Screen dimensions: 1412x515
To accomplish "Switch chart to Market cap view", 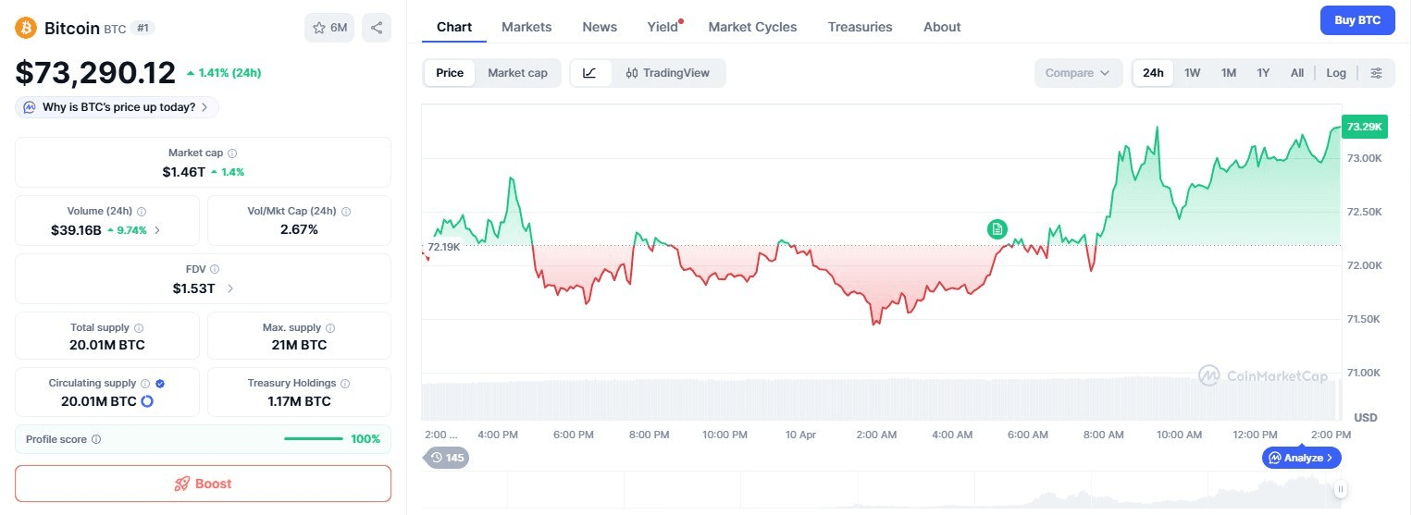I will (x=517, y=73).
